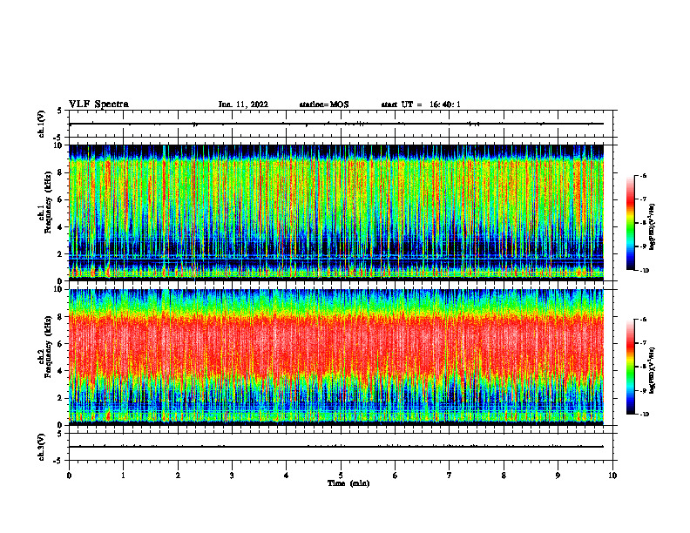Click the ch.2 colorbar "log(PSD)" unit label

[653, 371]
